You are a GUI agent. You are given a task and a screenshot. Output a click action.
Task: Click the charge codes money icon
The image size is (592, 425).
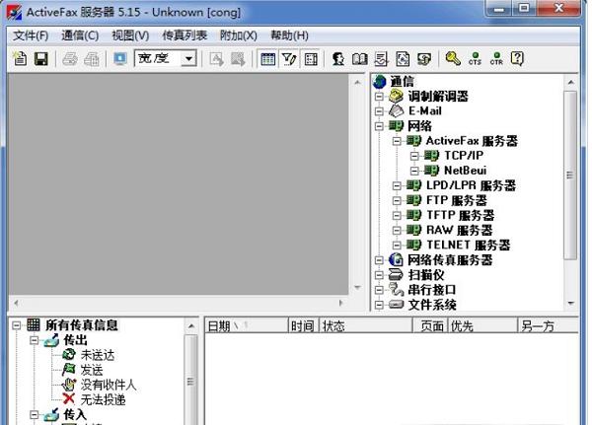click(x=424, y=59)
